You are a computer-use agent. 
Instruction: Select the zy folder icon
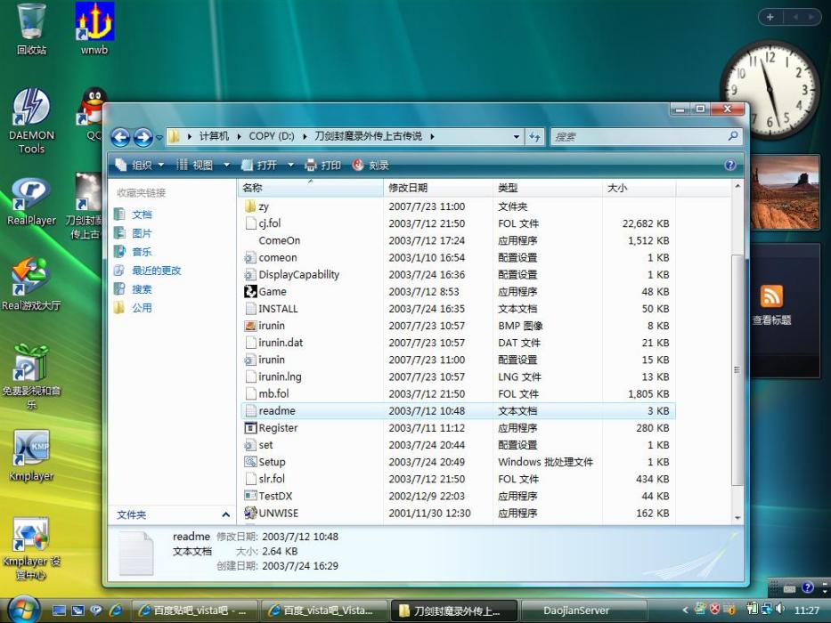click(250, 206)
